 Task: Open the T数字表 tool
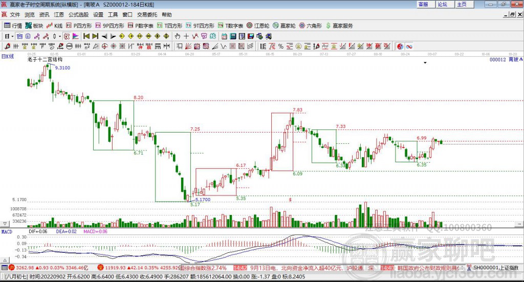(231, 26)
